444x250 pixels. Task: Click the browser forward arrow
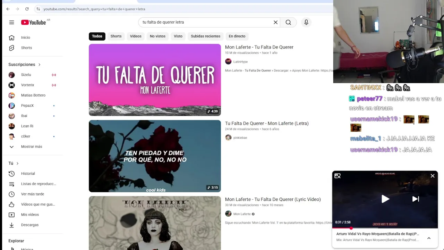click(x=17, y=9)
